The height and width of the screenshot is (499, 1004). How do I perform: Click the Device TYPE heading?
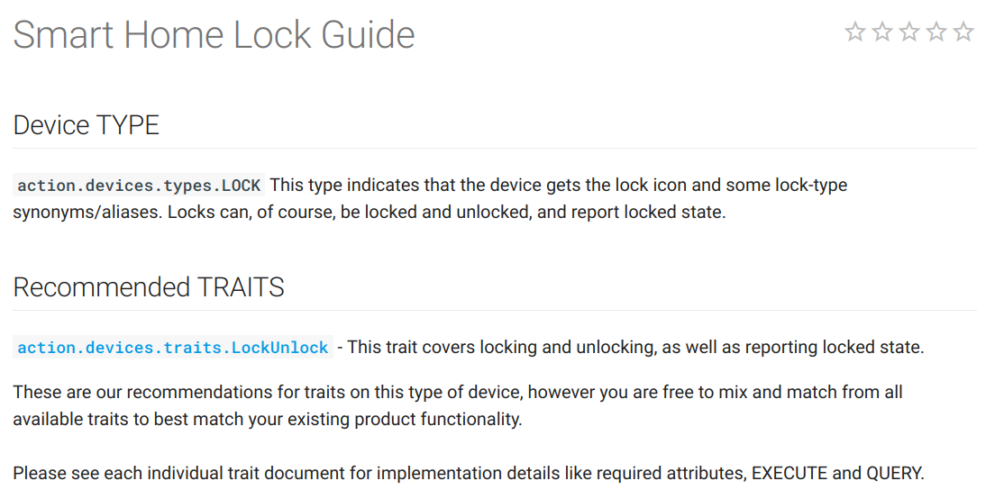[87, 125]
